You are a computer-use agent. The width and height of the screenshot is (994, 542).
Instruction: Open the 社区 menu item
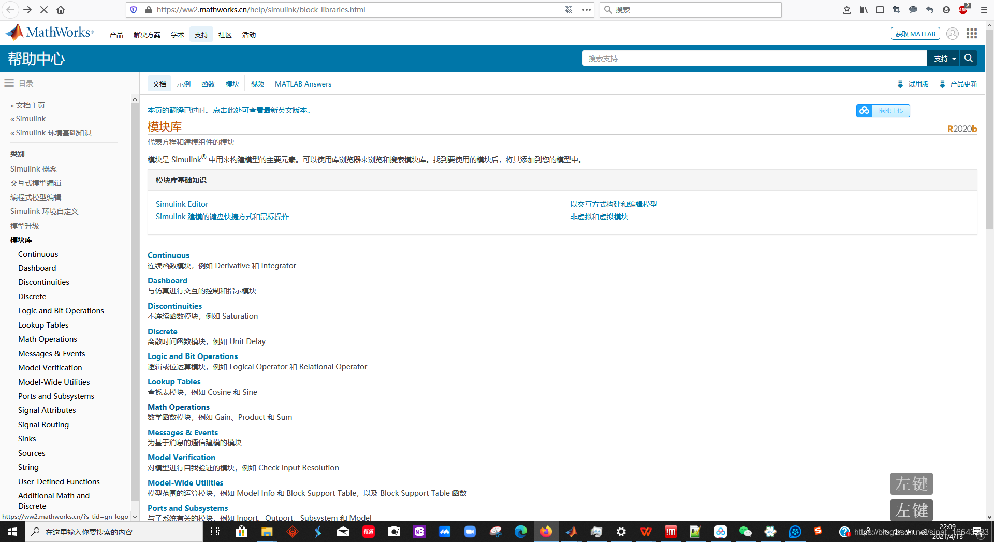click(225, 35)
